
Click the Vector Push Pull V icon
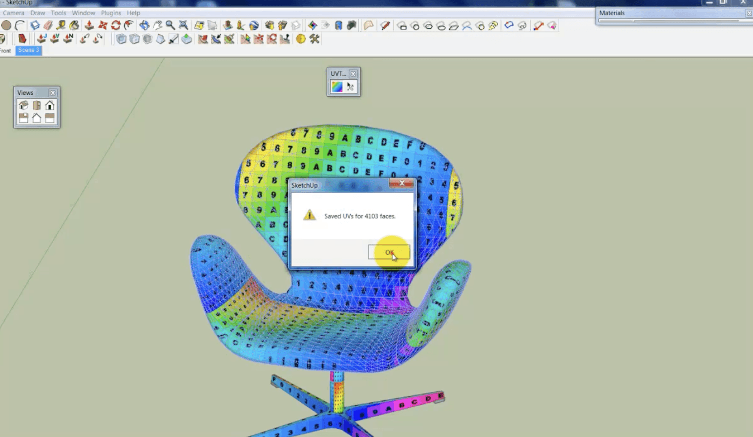coord(55,39)
